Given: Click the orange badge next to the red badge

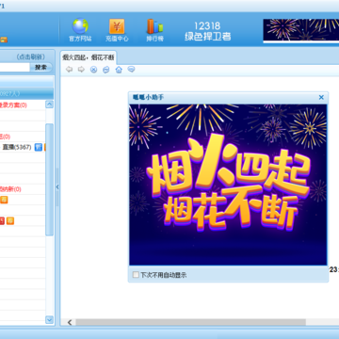Looking at the screenshot, I should [10, 221].
